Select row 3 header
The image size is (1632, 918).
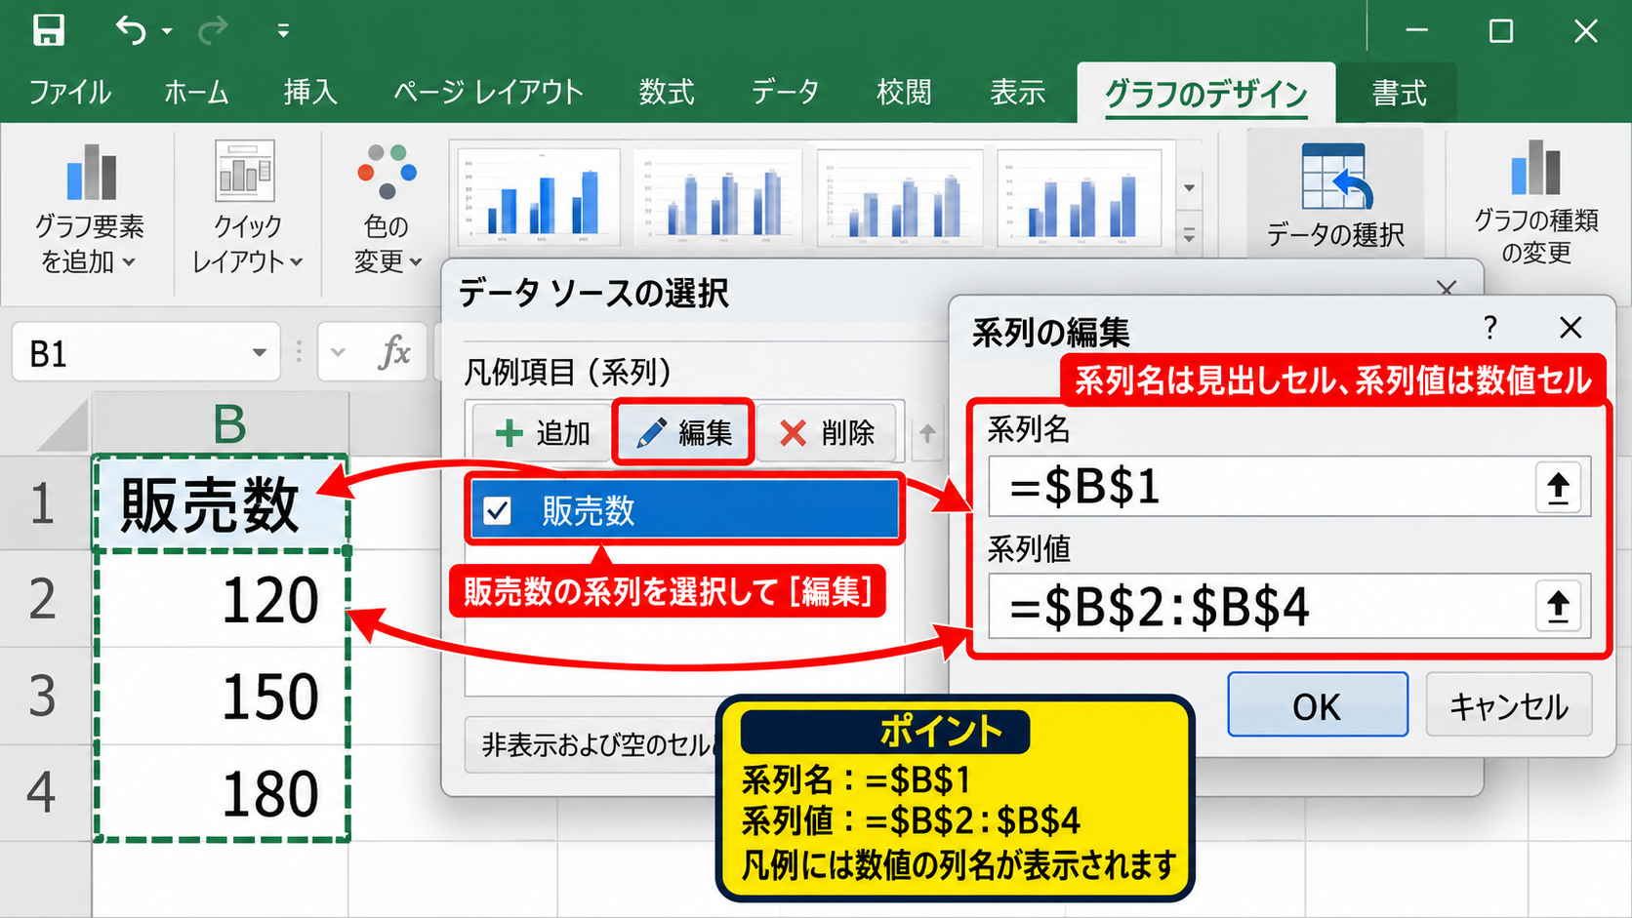45,696
